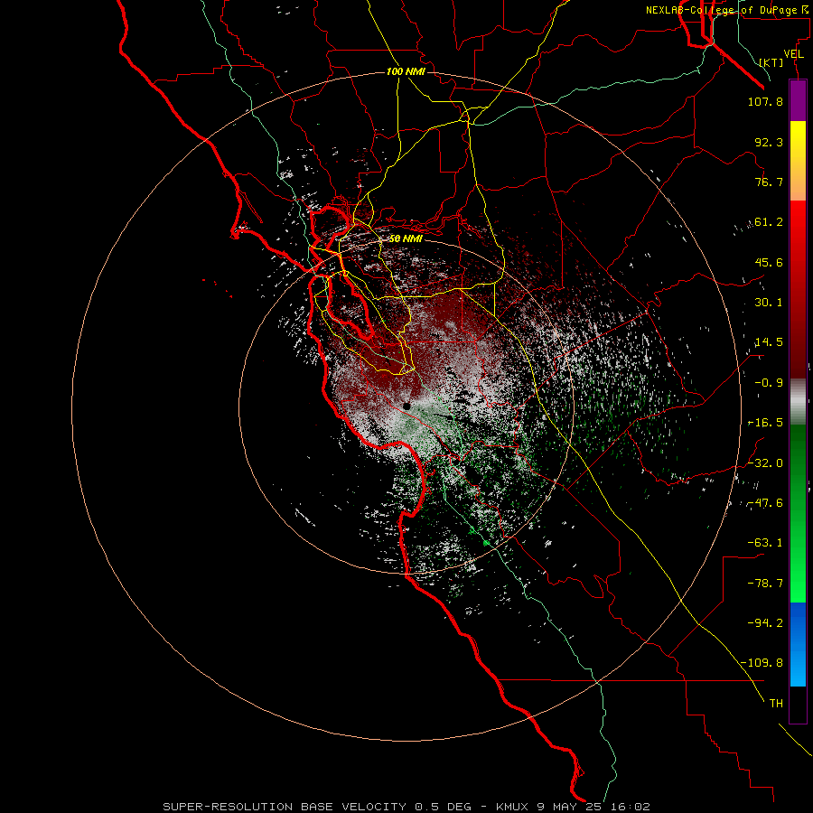Click the 61.2 legend value
The height and width of the screenshot is (813, 813).
coord(769,222)
